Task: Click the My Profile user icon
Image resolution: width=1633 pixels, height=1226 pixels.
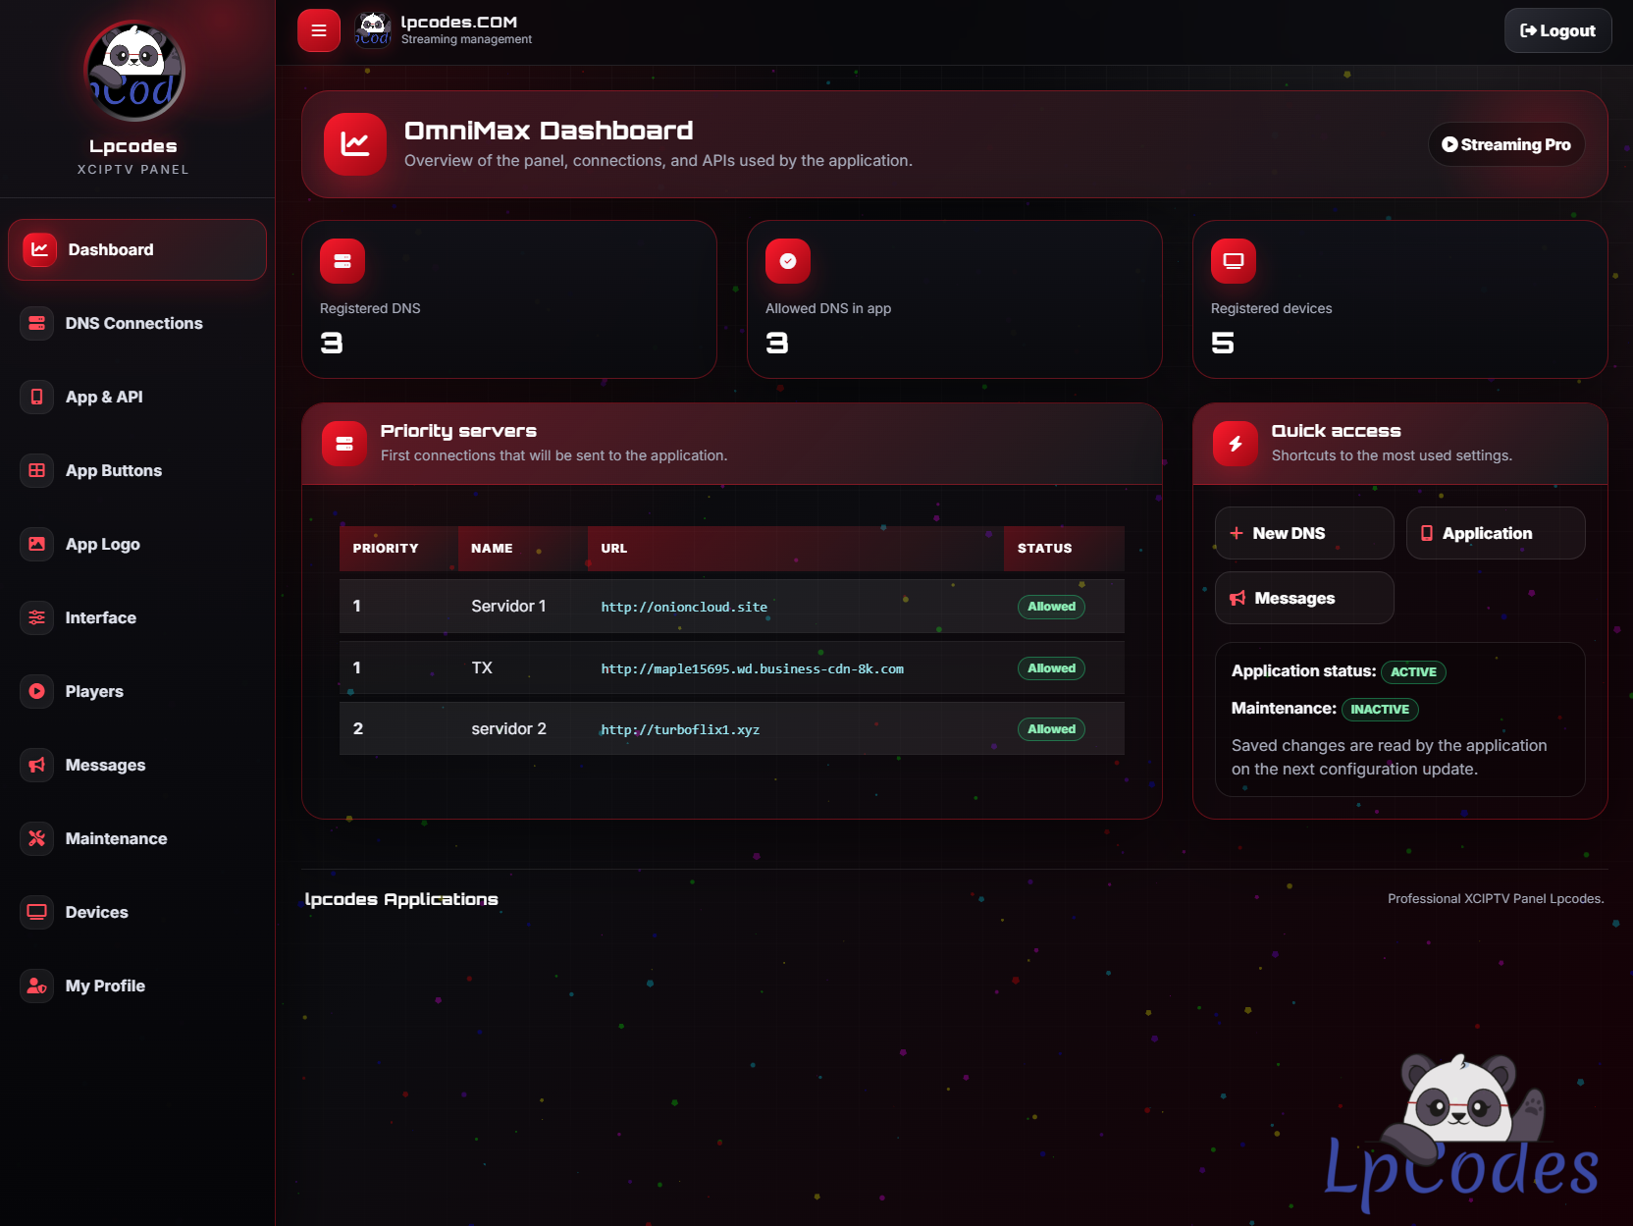Action: [x=37, y=986]
